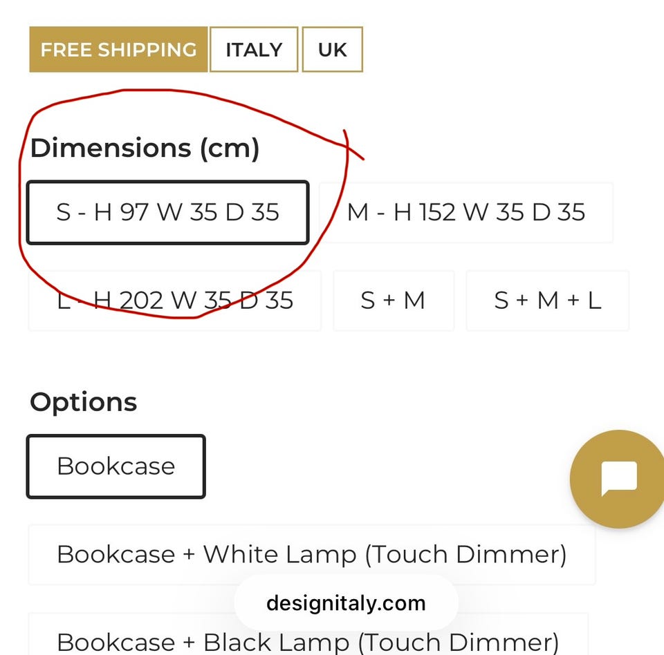Click the Options section heading
This screenshot has height=655, width=664.
(x=84, y=402)
